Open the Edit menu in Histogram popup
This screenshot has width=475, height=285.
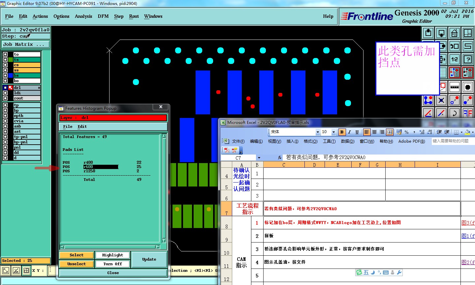tap(82, 127)
